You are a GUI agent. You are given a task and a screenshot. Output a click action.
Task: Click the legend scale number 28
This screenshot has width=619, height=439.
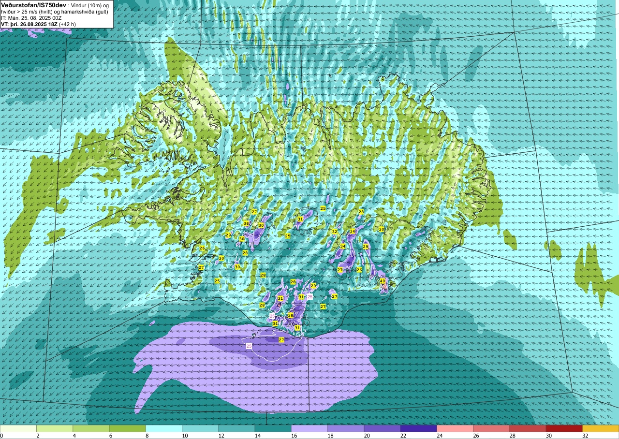point(513,436)
